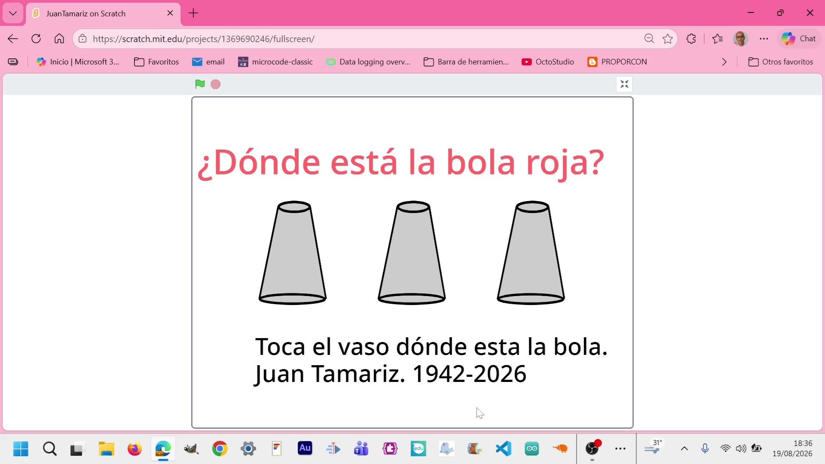
Task: Open the microcode-classic bookmark
Action: (275, 62)
